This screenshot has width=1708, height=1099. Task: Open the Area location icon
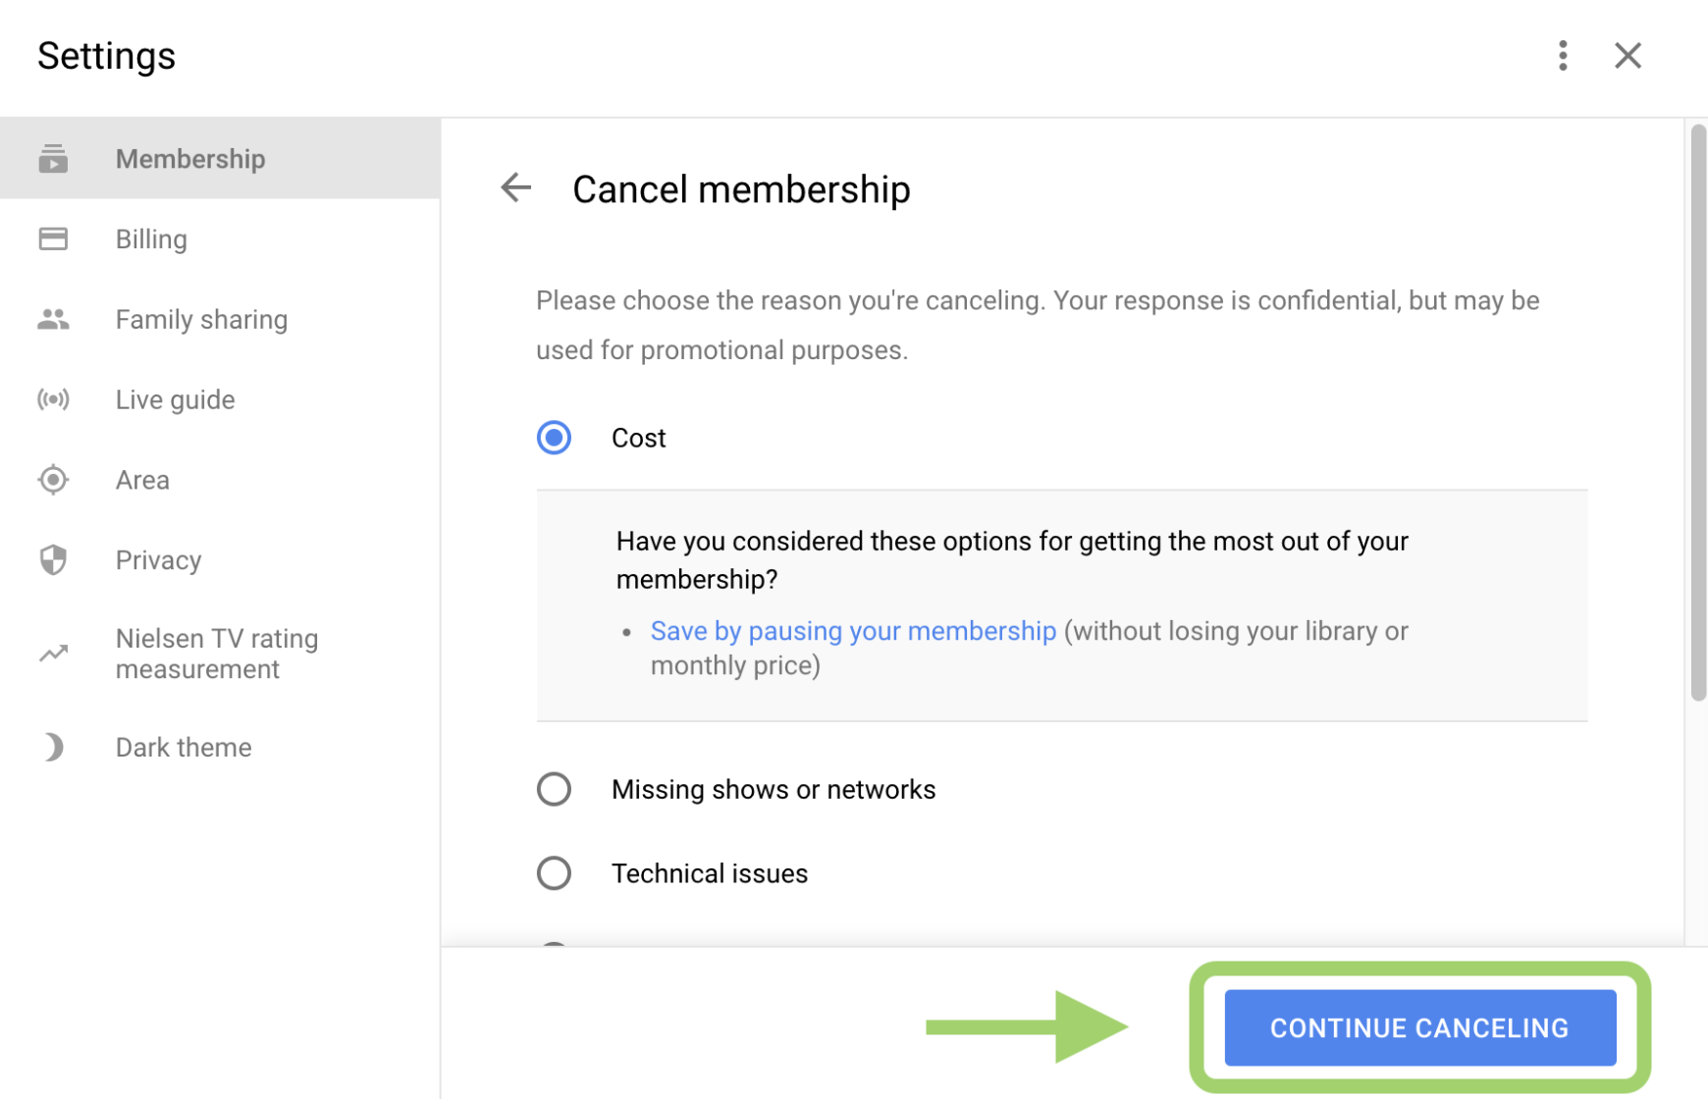pyautogui.click(x=53, y=479)
